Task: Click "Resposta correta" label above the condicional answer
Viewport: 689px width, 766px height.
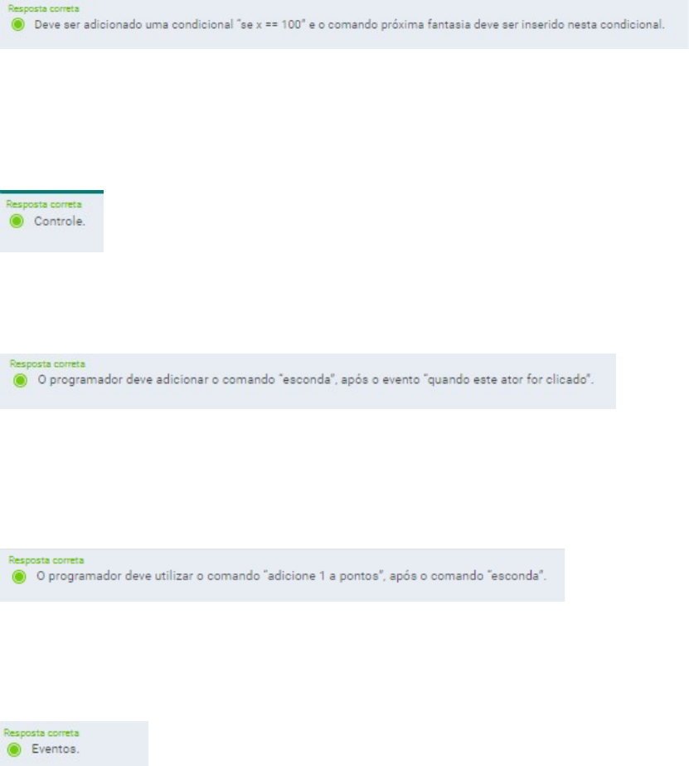Action: (x=42, y=7)
